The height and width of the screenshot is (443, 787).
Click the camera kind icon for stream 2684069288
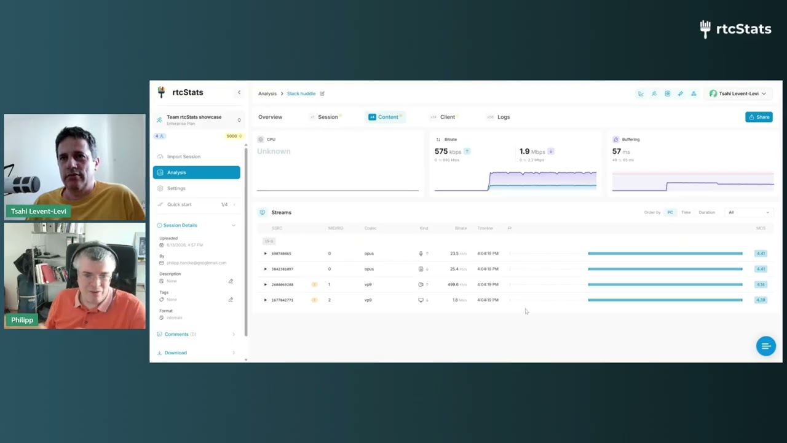point(421,284)
